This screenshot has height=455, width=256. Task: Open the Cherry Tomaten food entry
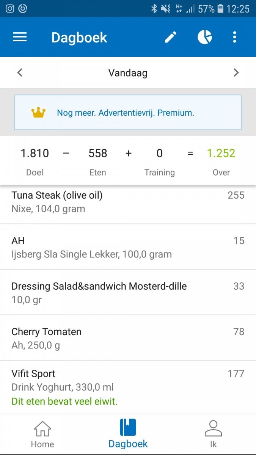tap(128, 338)
